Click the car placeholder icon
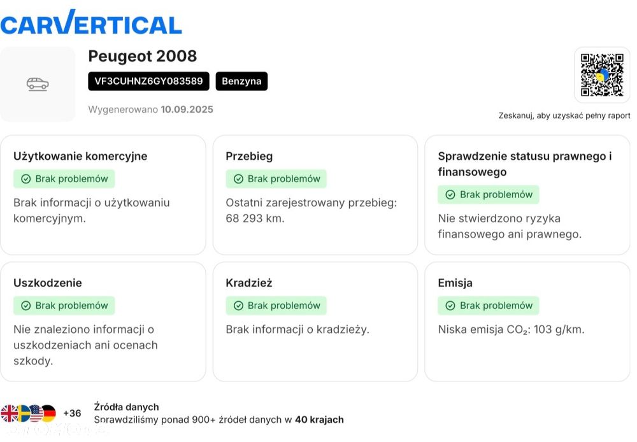The width and height of the screenshot is (637, 442). pos(38,84)
